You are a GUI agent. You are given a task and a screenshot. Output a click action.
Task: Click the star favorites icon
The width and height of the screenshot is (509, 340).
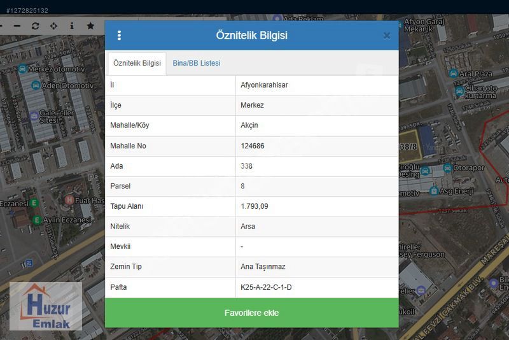click(90, 26)
